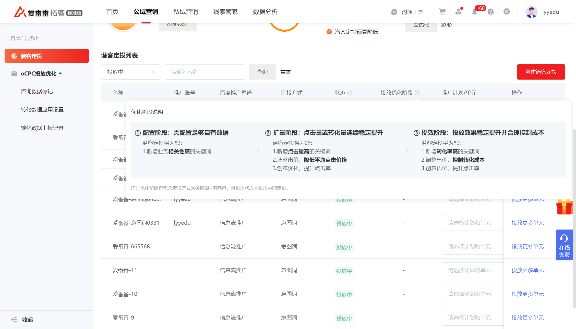Click the 请输入名称 name search field
Viewport: 576px width, 329px height.
pyautogui.click(x=205, y=72)
